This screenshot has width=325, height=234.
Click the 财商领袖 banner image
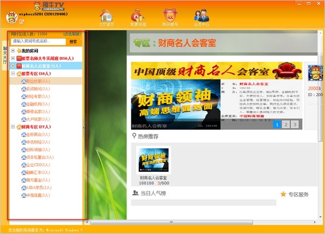pyautogui.click(x=176, y=105)
